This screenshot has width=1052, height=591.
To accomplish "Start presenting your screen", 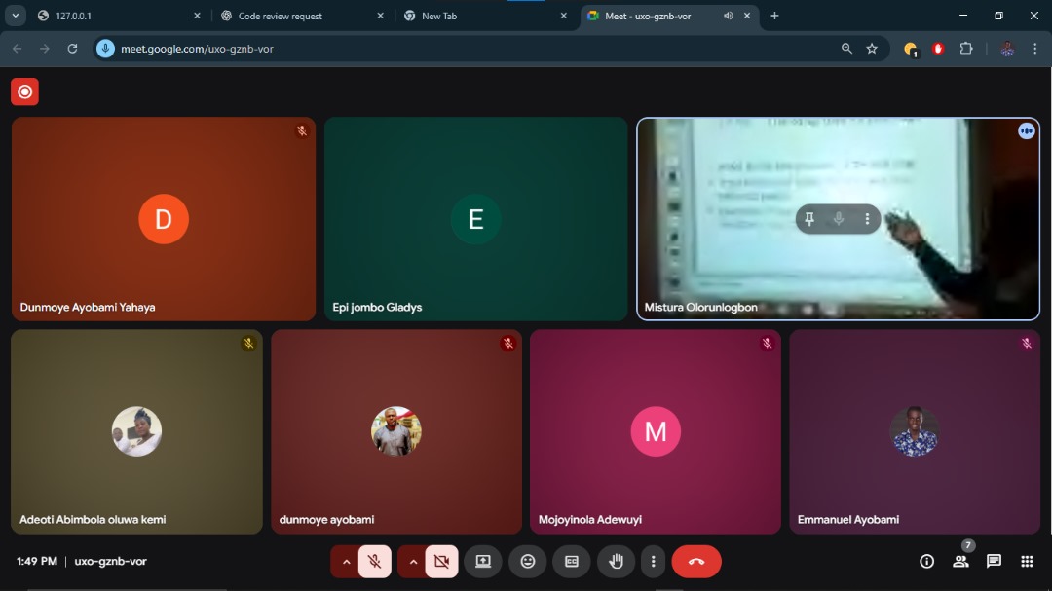I will (x=483, y=562).
